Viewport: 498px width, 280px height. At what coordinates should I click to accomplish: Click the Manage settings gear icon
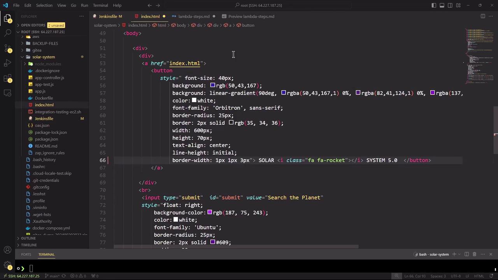(x=7, y=266)
